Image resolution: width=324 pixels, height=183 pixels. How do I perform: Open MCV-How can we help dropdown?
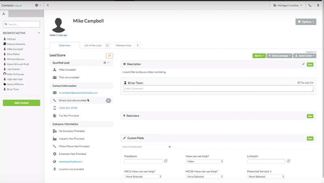[x=143, y=177]
